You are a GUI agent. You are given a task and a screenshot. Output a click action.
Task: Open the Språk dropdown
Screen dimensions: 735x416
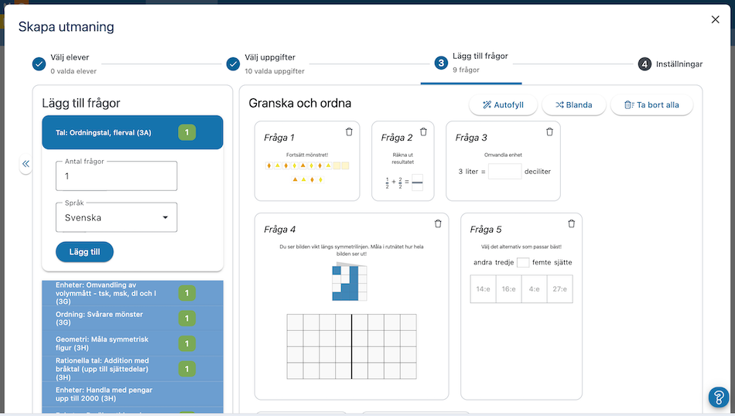pos(116,217)
